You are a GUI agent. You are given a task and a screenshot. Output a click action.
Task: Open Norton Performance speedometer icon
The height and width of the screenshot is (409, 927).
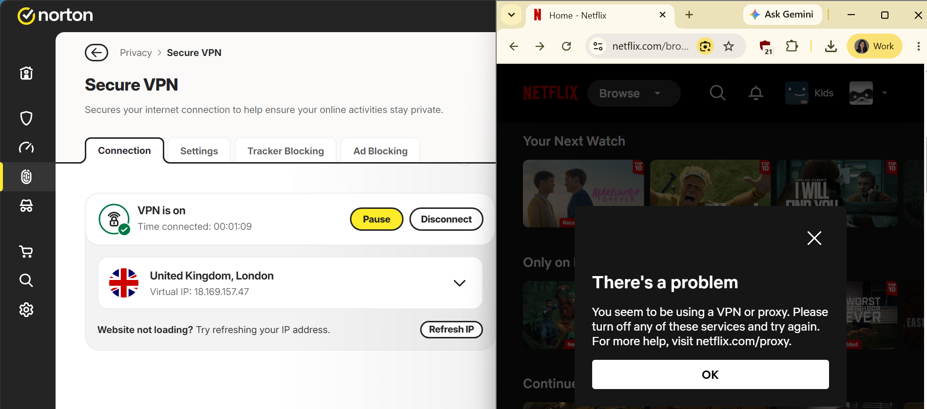click(26, 148)
